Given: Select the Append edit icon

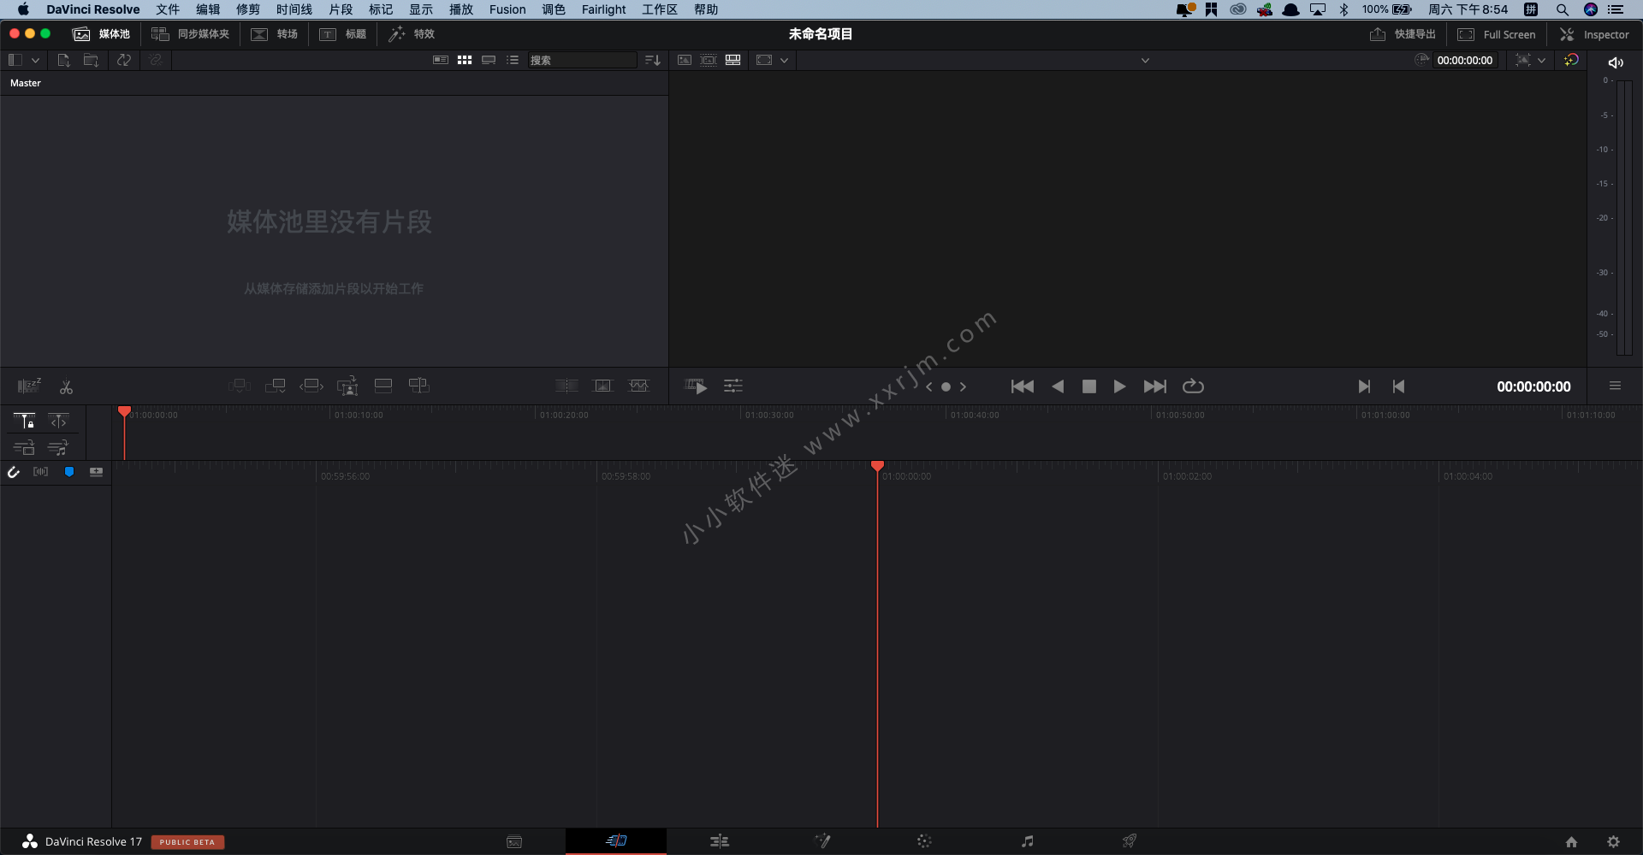Looking at the screenshot, I should [276, 386].
